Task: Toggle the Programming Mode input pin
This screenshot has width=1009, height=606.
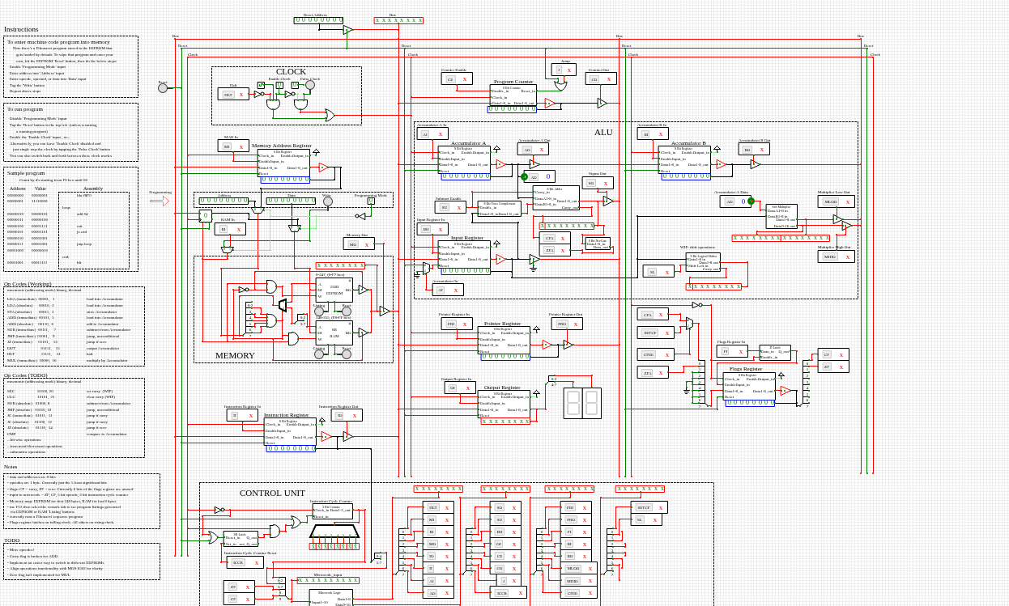Action: click(x=371, y=201)
